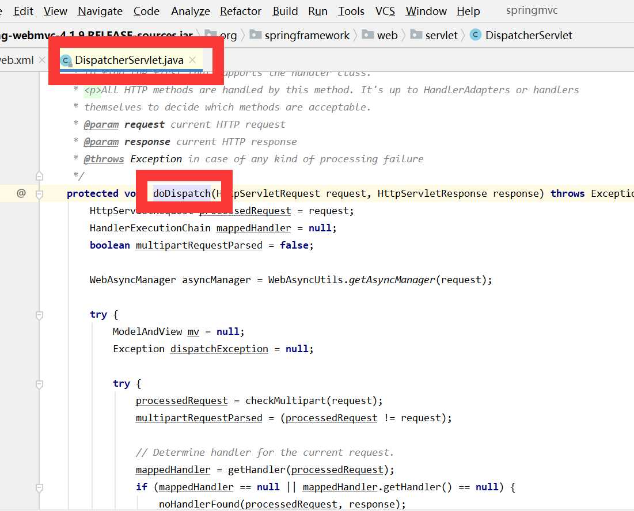
Task: Click the WebAsyncManager type name
Action: (132, 280)
